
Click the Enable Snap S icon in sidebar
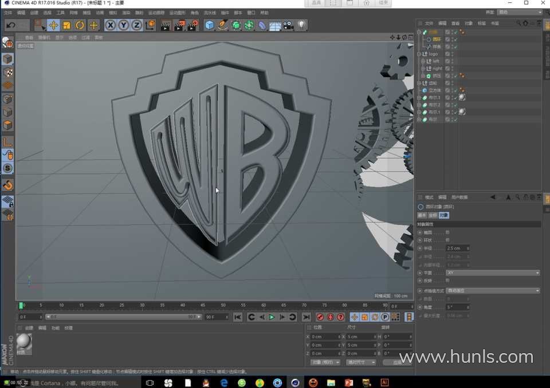coord(7,169)
